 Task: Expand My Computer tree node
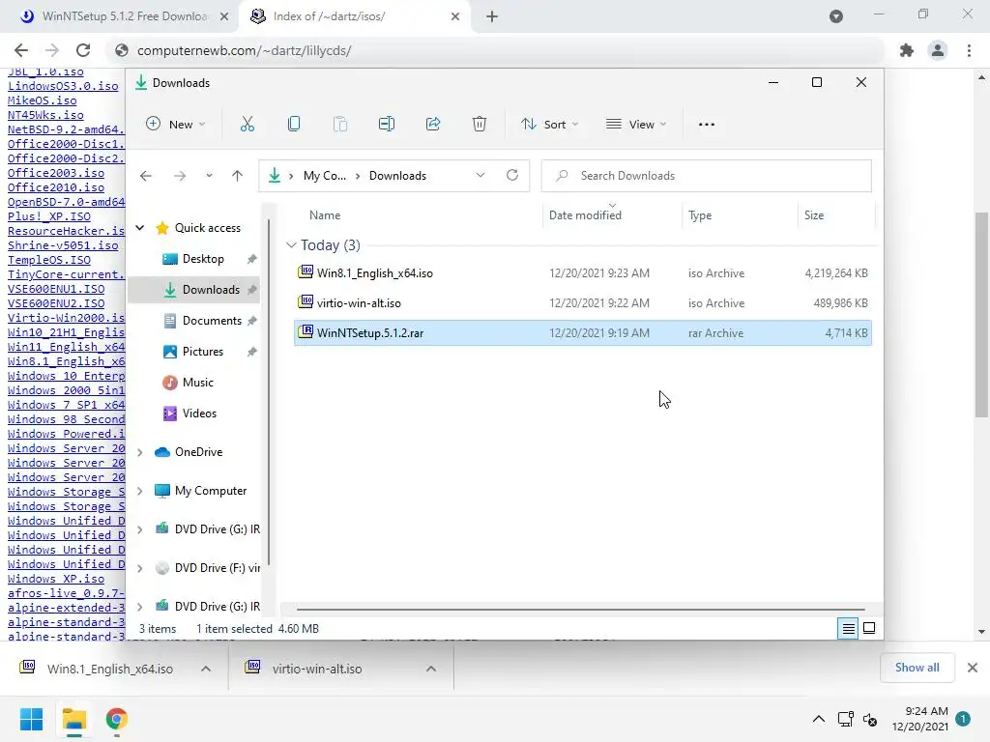click(140, 491)
